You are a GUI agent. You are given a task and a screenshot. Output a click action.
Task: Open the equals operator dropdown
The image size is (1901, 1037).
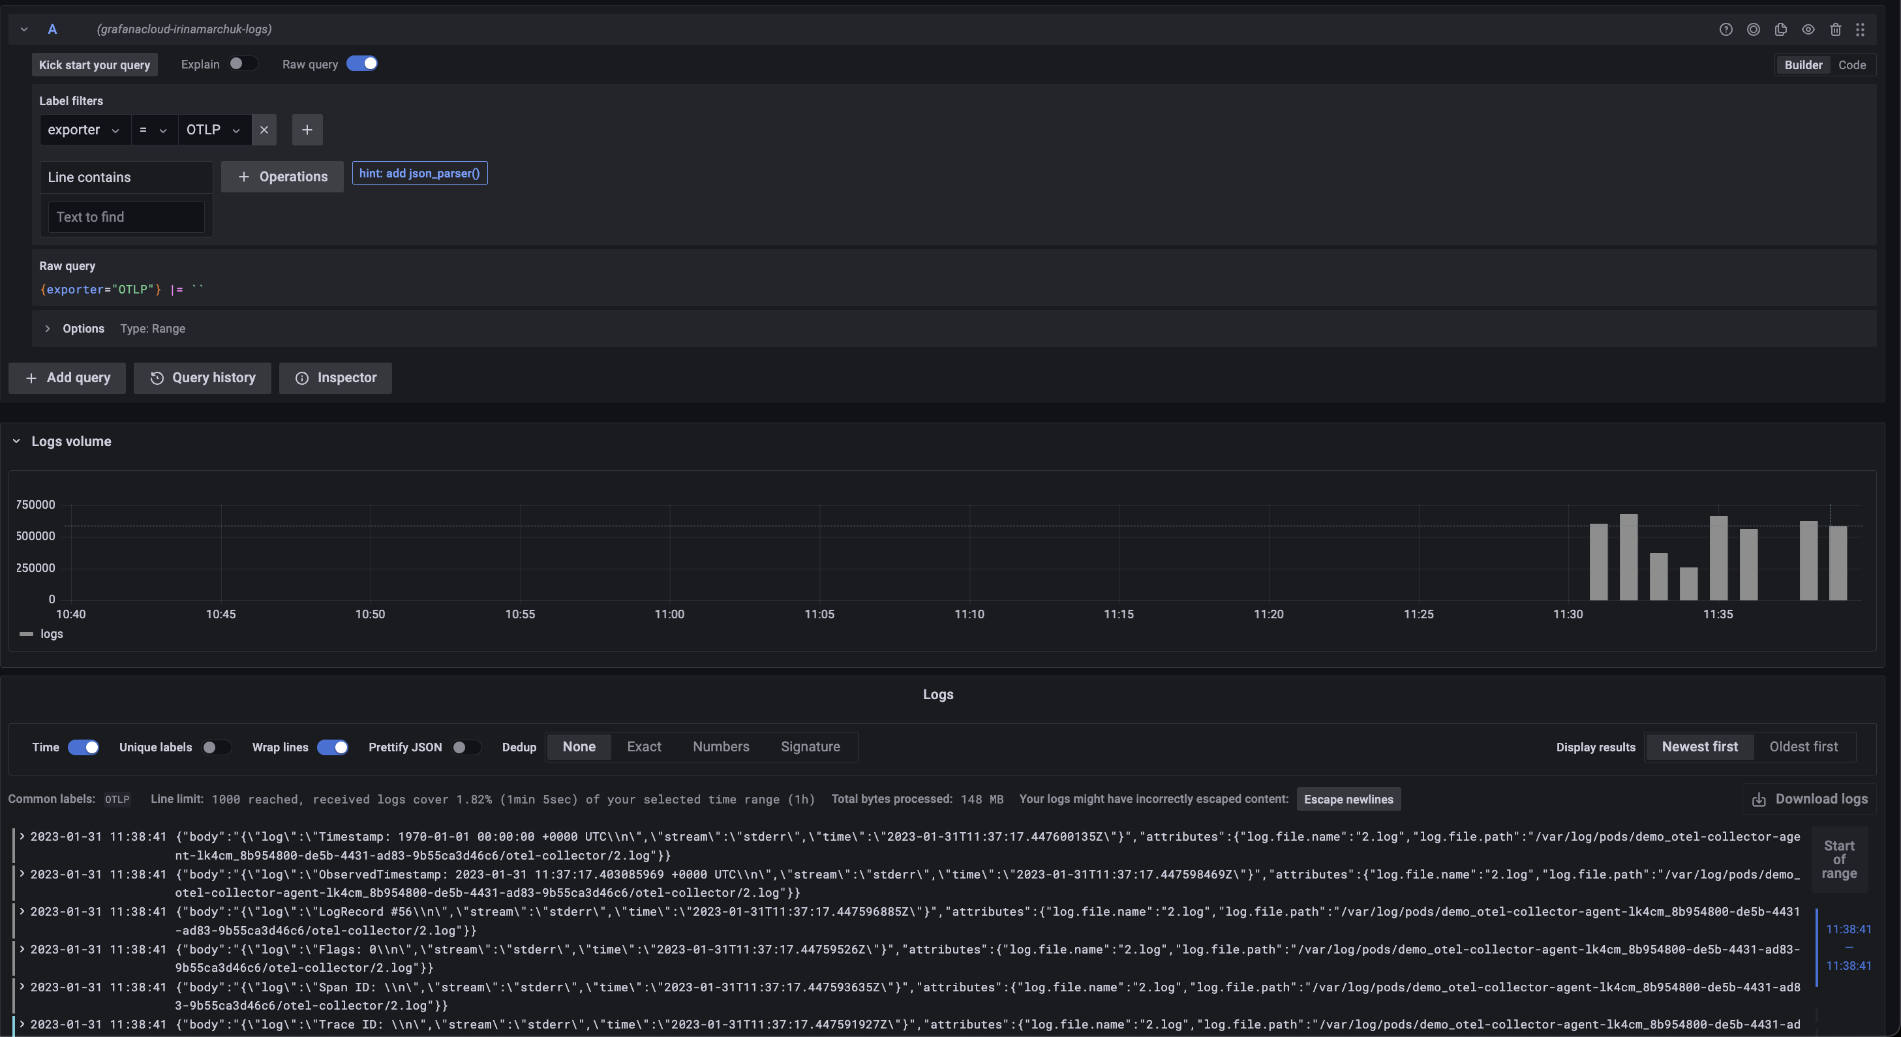(x=153, y=130)
